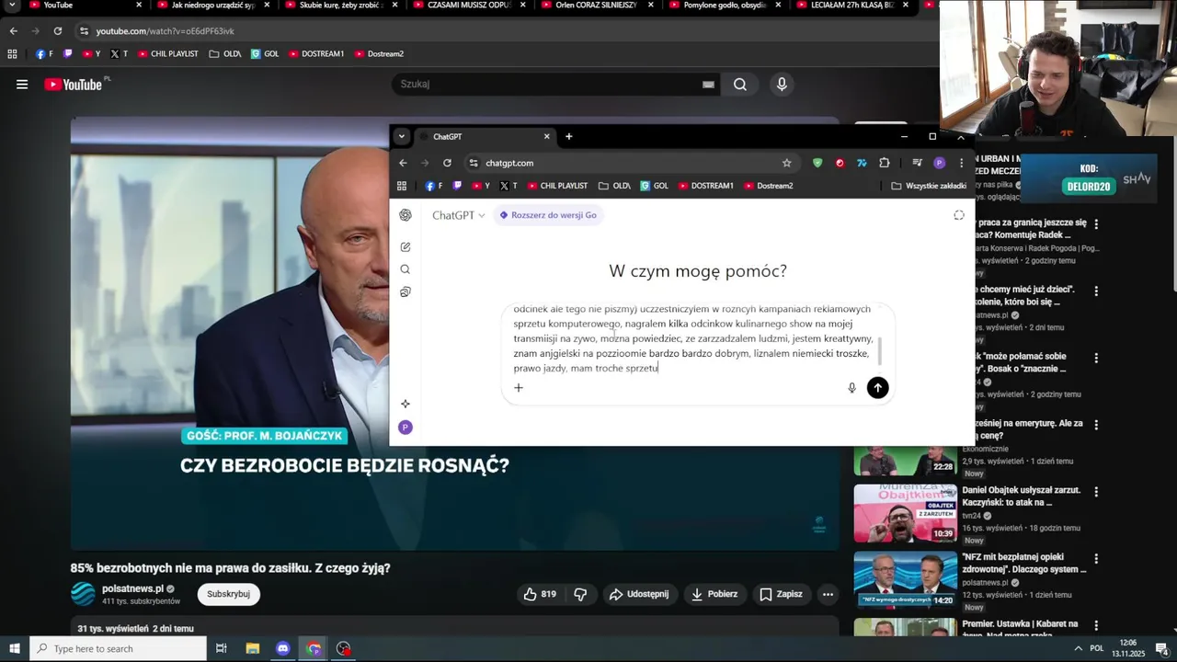Open the 22:28 video thumbnail
This screenshot has height=662, width=1177.
(905, 462)
